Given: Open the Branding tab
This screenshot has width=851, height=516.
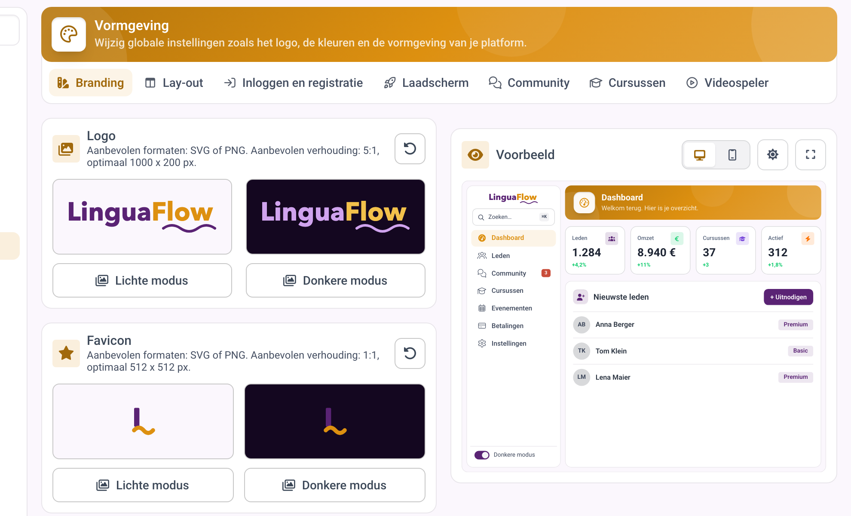Looking at the screenshot, I should pos(91,83).
